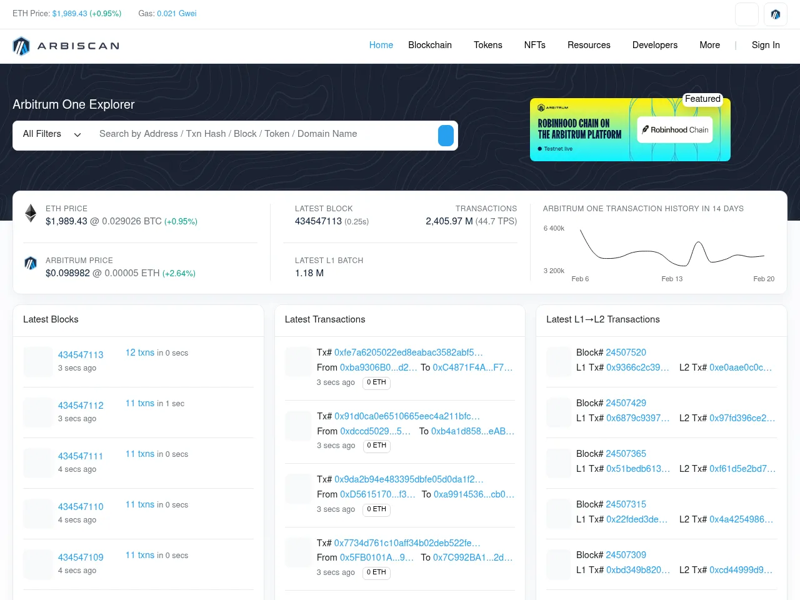Click the icon next to the first latest transaction
This screenshot has height=600, width=800.
pos(298,361)
